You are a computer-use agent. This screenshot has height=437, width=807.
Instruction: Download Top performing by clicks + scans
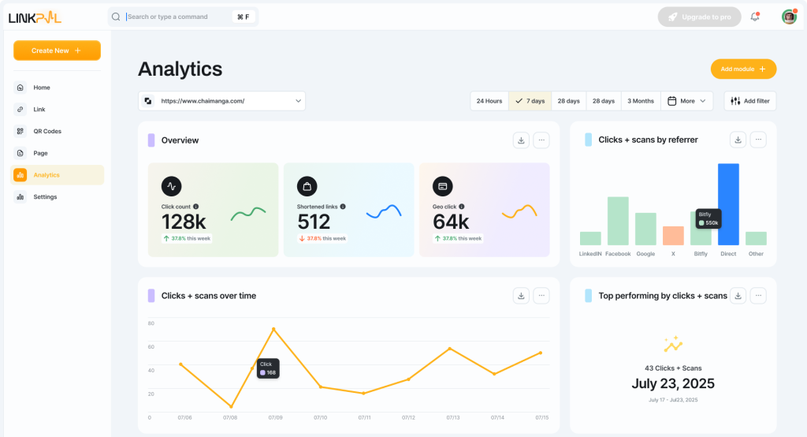coord(738,296)
